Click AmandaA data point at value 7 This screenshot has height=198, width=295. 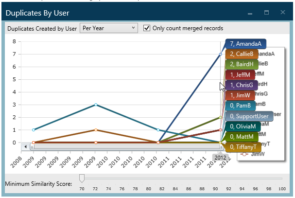point(220,54)
